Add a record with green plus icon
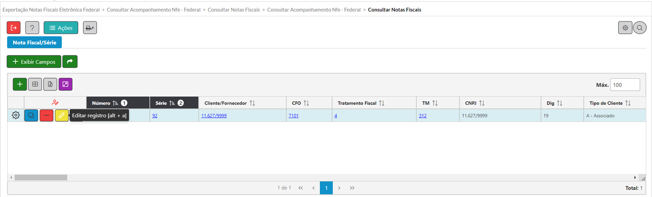652x197 pixels. tap(20, 84)
